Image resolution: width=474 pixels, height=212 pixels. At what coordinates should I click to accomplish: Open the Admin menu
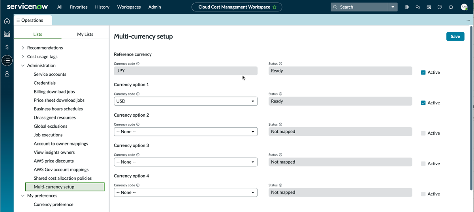click(154, 7)
